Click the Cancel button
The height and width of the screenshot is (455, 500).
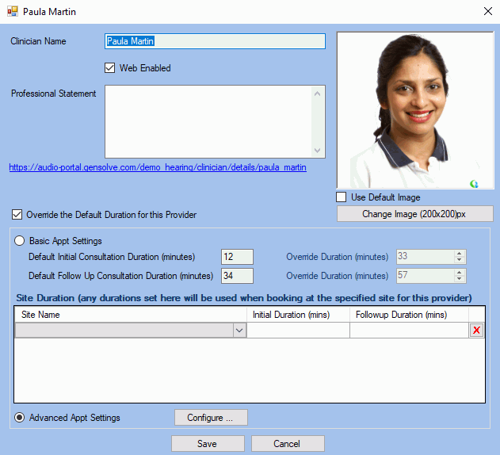288,444
